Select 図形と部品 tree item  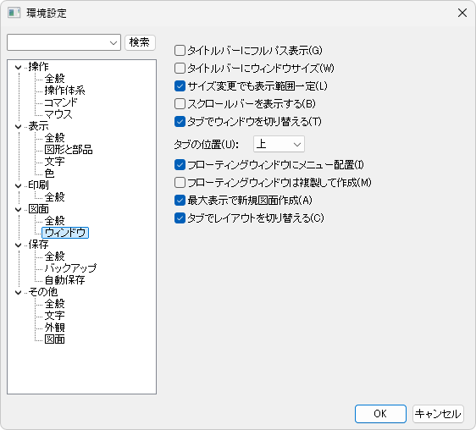coord(69,150)
